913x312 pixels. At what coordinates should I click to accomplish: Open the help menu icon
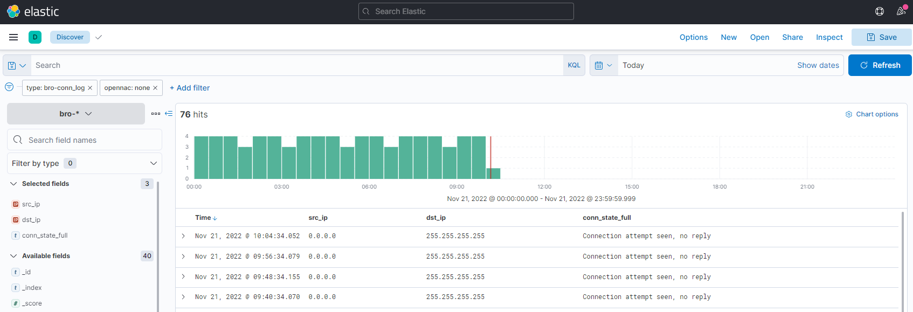pyautogui.click(x=879, y=11)
